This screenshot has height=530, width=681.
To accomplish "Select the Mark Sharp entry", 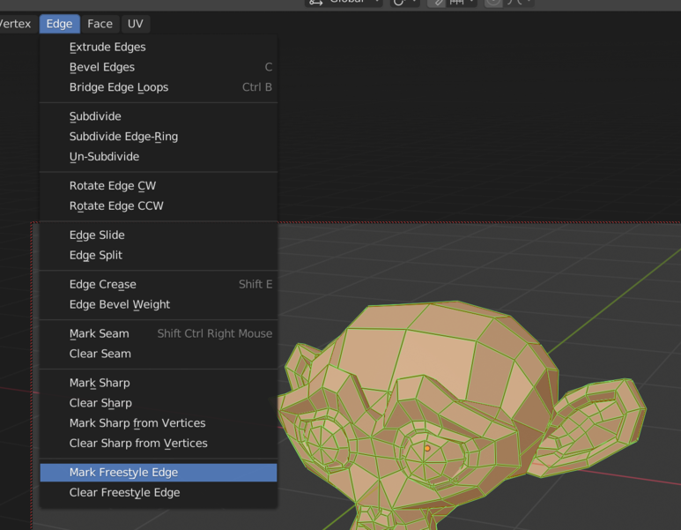I will click(159, 383).
